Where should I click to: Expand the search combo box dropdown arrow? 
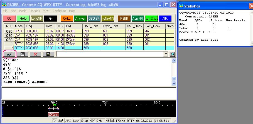166,54
